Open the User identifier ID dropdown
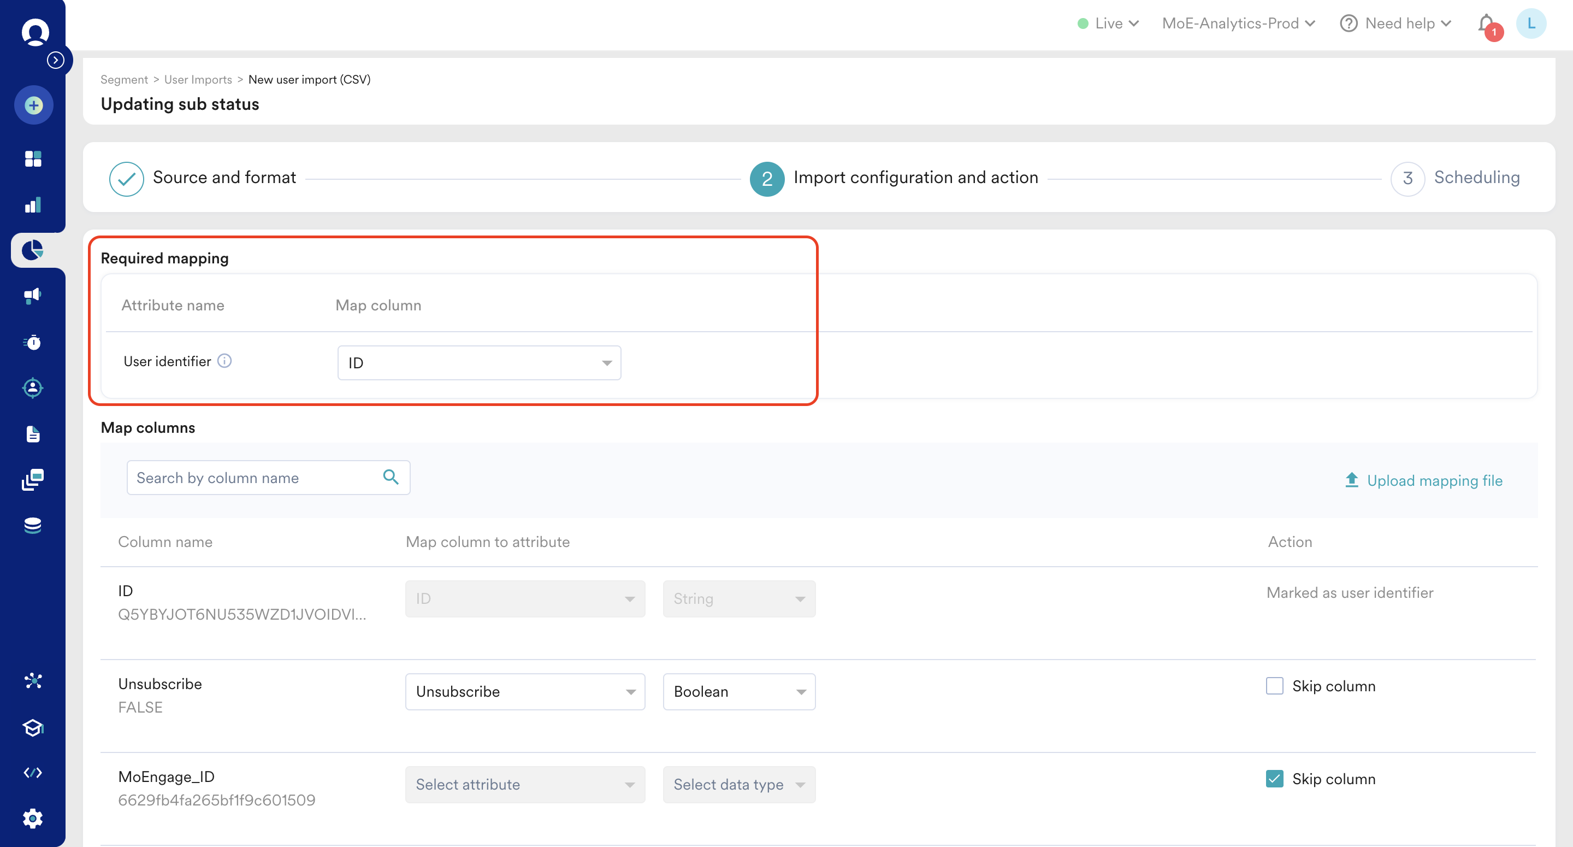The height and width of the screenshot is (847, 1573). tap(479, 363)
